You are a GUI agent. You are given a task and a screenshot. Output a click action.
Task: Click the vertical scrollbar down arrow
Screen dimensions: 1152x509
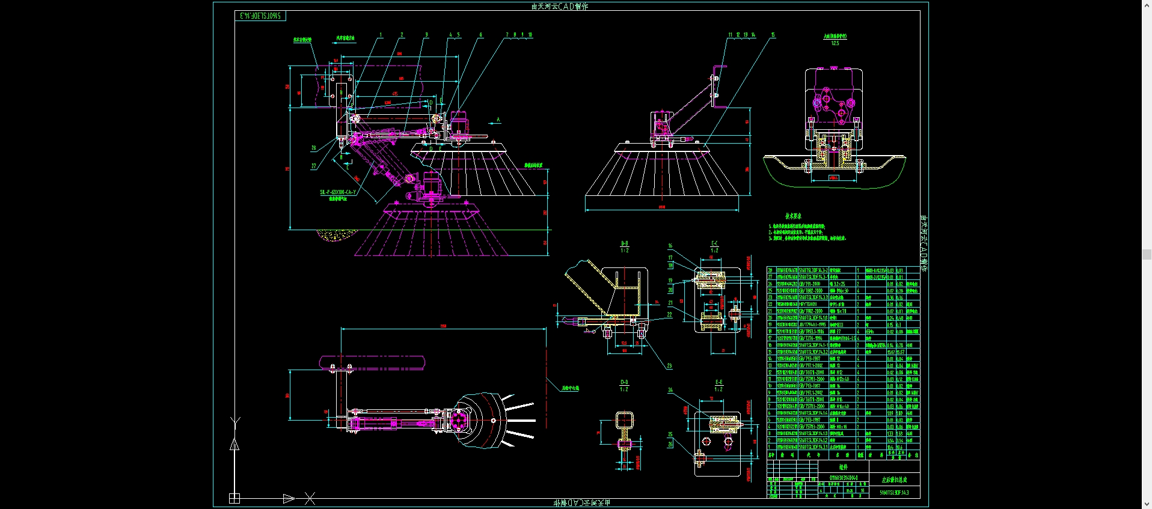point(1147,504)
